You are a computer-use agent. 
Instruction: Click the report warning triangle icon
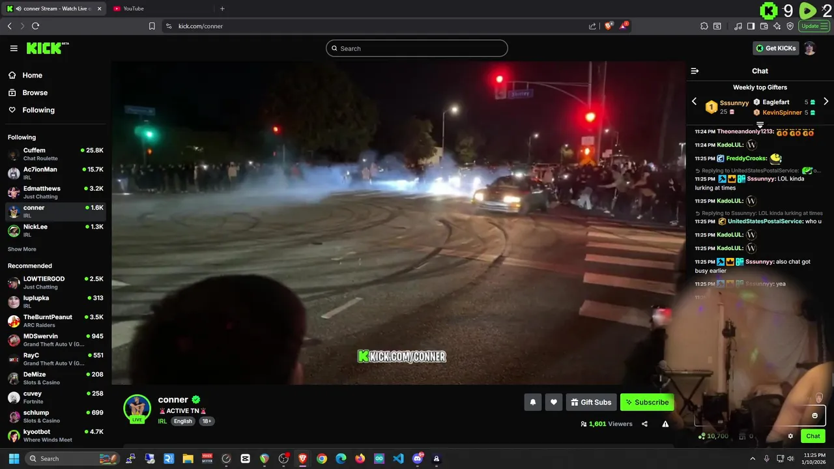click(665, 423)
